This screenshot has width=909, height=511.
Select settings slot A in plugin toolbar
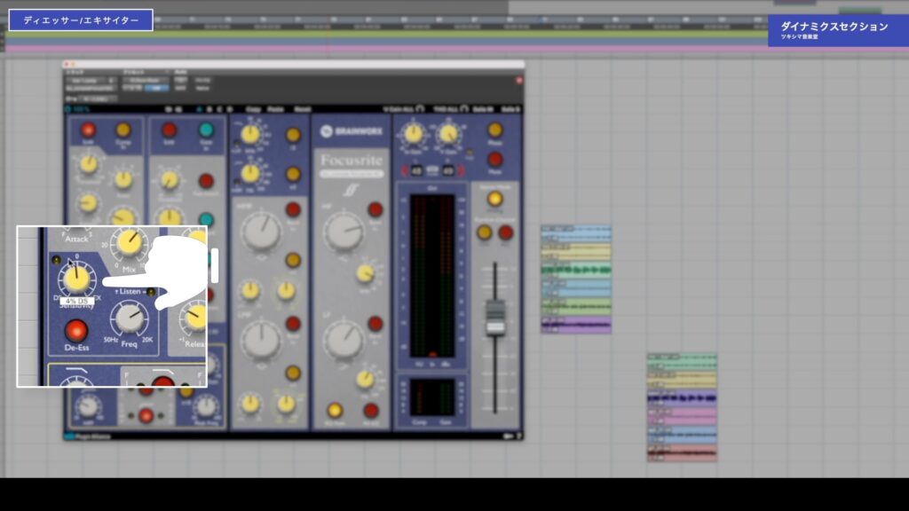point(199,109)
